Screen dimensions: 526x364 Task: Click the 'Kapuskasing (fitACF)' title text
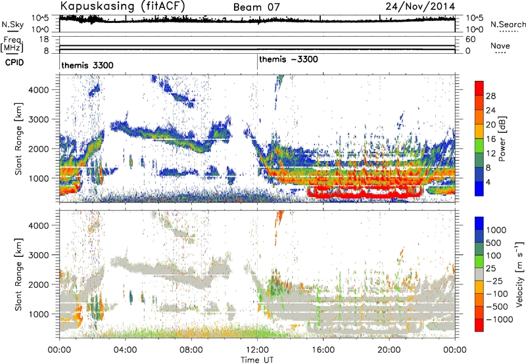pyautogui.click(x=122, y=6)
